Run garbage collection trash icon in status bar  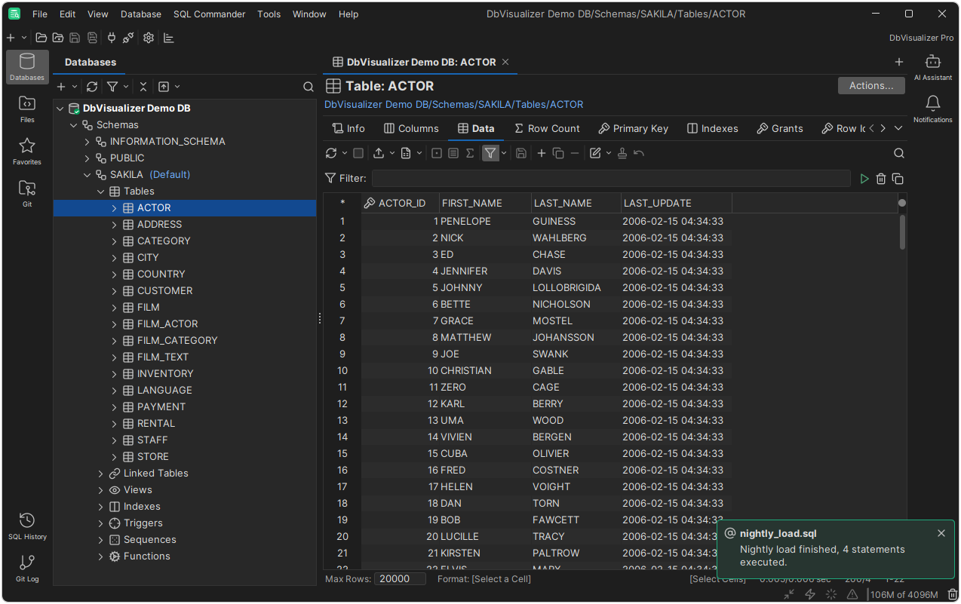pyautogui.click(x=952, y=594)
